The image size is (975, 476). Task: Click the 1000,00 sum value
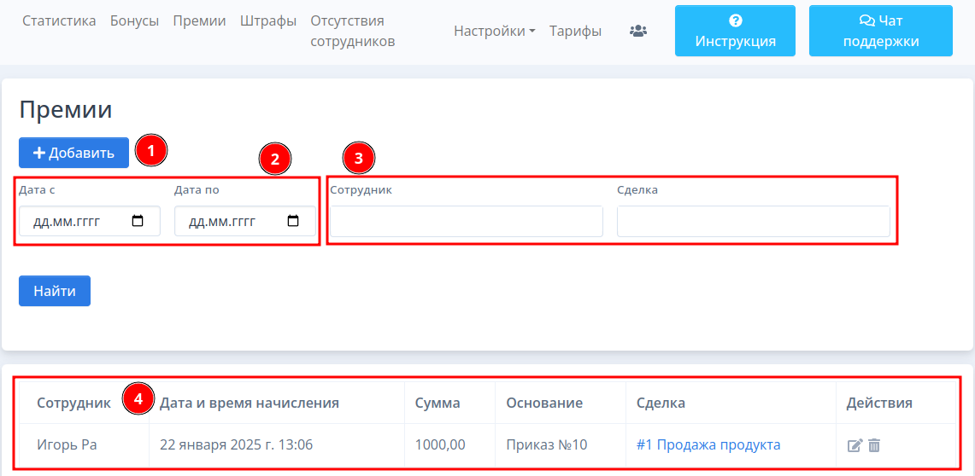tap(440, 445)
